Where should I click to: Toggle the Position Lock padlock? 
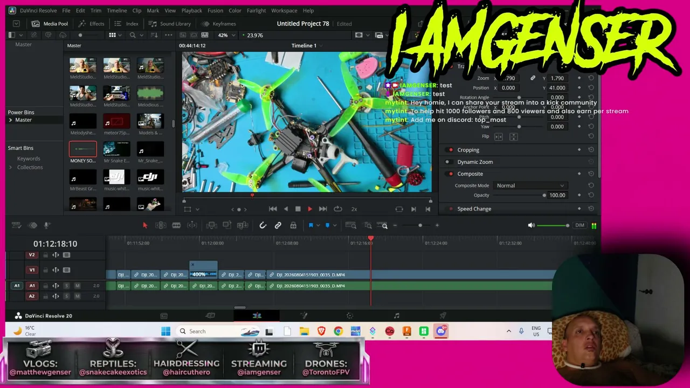click(293, 225)
